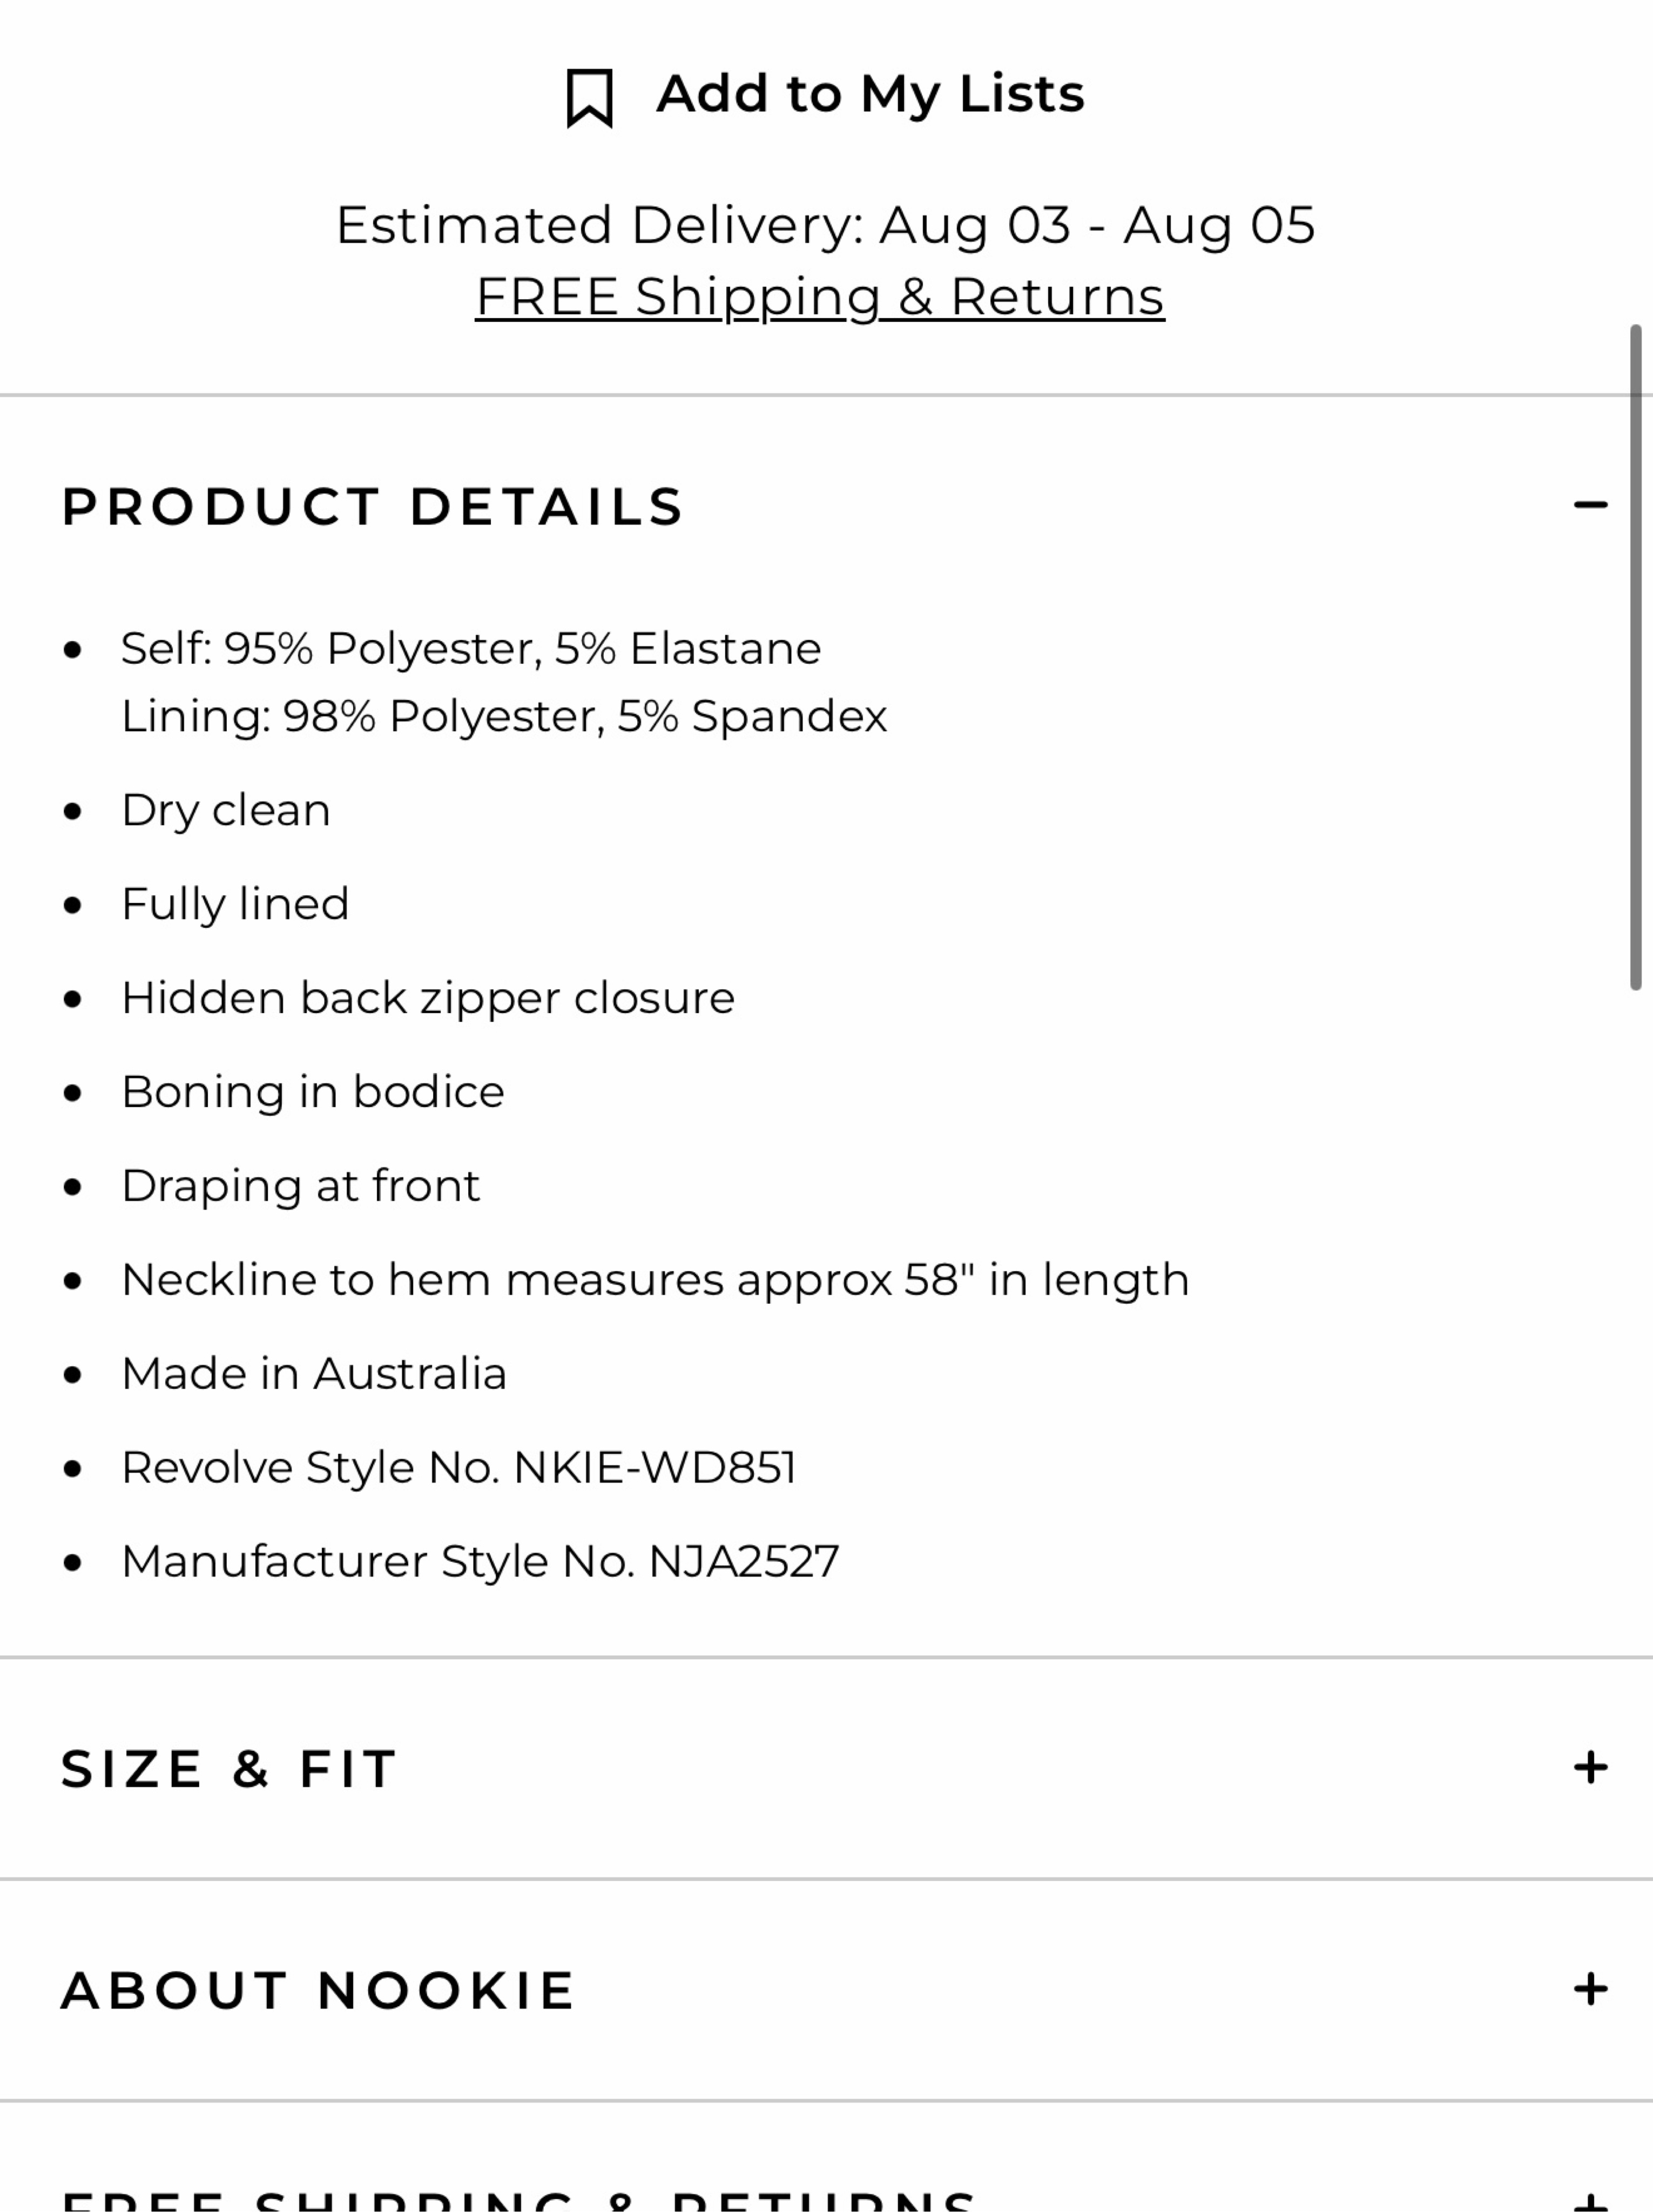Click the Self: 95% Polyester, 5% Elastane line
1653x2212 pixels.
pos(471,649)
